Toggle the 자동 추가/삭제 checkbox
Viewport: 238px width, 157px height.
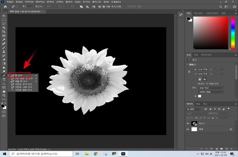tap(103, 6)
